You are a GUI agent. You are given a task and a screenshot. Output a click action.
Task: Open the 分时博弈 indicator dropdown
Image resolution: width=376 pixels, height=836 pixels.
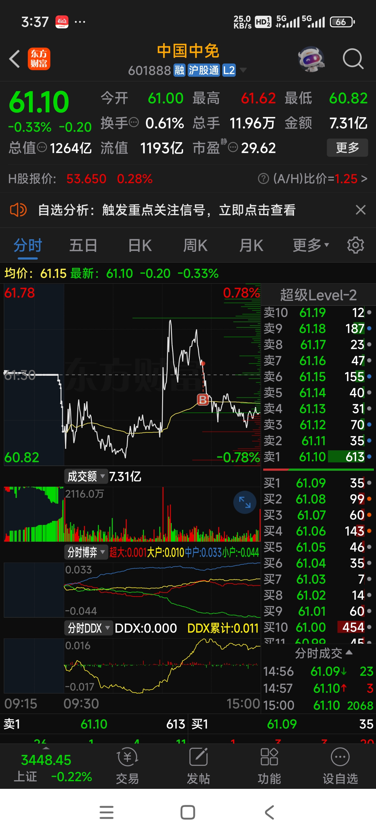point(86,552)
